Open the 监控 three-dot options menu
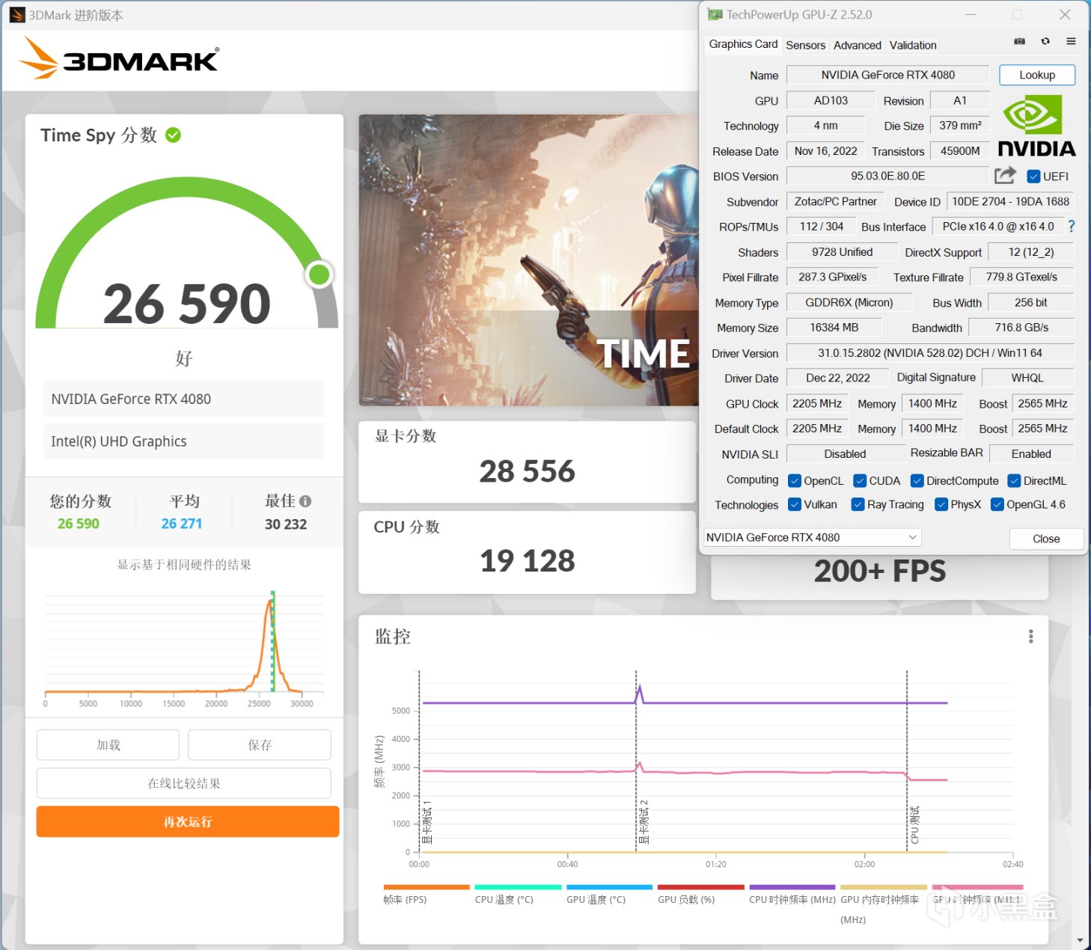 pos(1031,637)
